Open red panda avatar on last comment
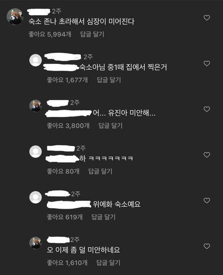223x275 pixels. [35, 243]
